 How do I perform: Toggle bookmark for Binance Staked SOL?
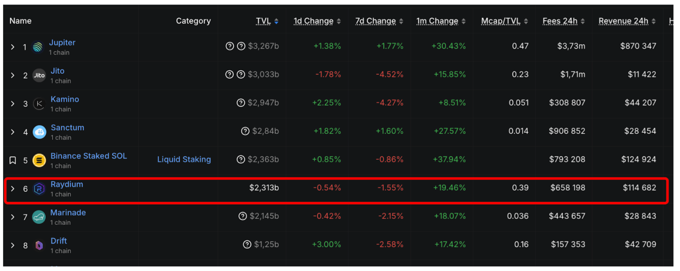tap(13, 160)
